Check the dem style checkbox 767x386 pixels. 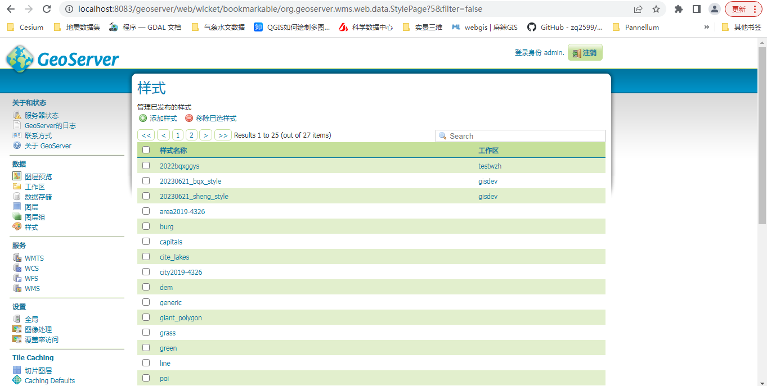pos(146,287)
